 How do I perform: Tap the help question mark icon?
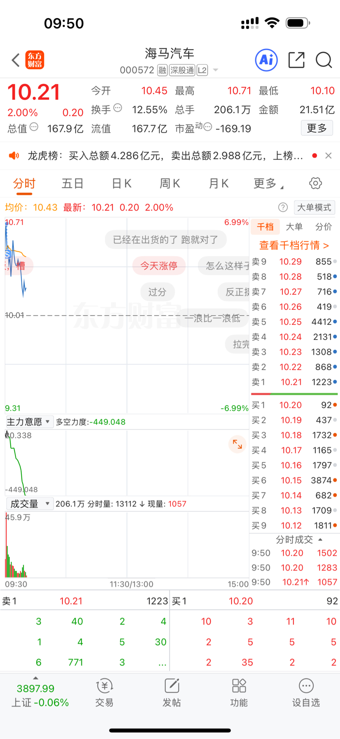point(283,207)
